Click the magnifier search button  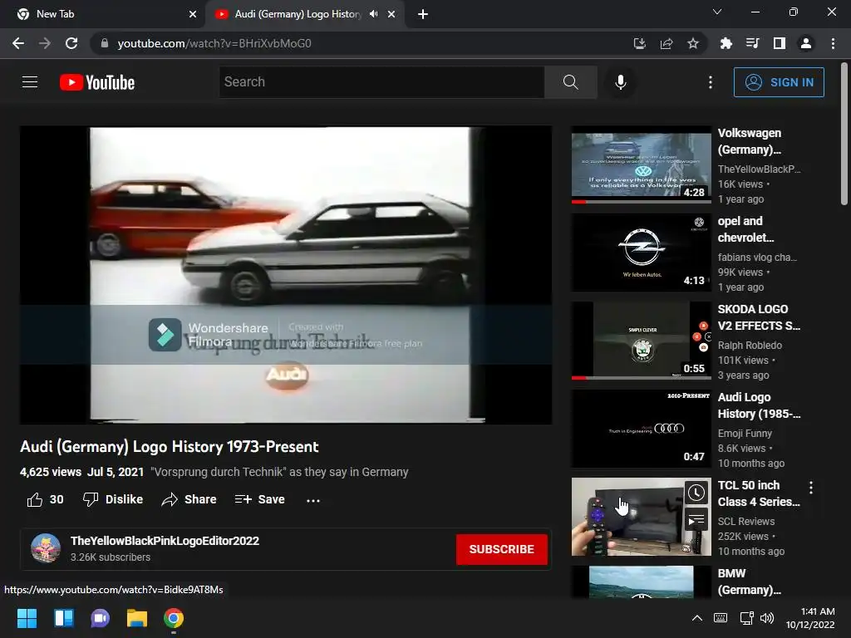coord(570,82)
